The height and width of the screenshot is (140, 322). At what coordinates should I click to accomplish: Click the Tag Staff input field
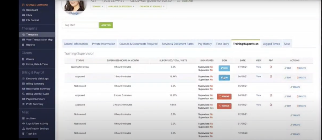point(80,25)
